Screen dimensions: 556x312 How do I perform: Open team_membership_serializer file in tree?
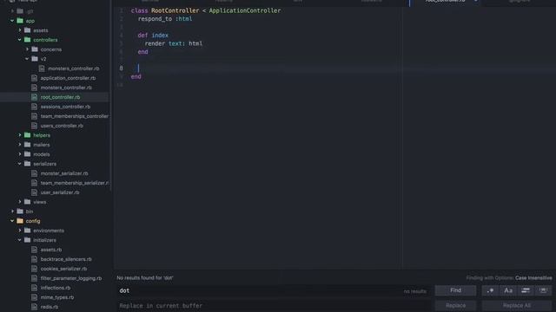pos(75,183)
